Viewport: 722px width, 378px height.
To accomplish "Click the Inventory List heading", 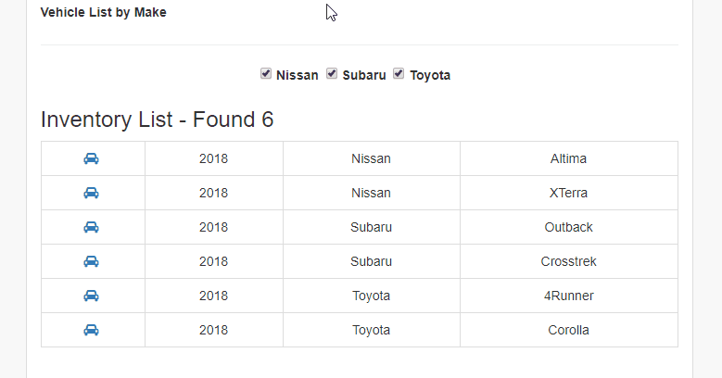I will click(157, 120).
